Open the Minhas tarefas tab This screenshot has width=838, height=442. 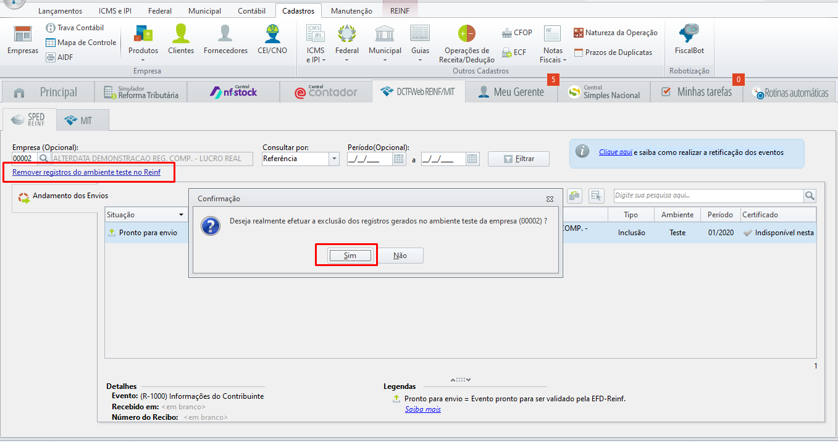[x=697, y=92]
